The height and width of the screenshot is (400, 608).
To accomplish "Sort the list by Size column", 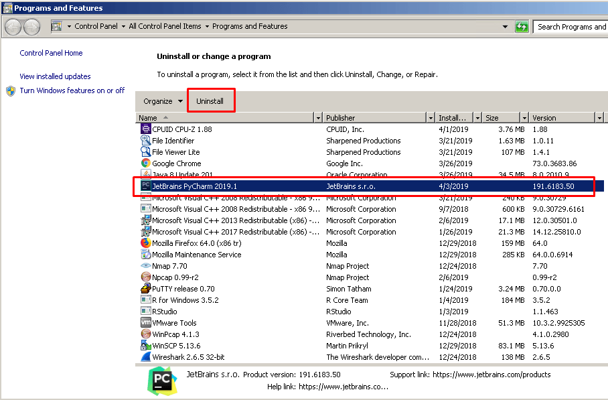I will (x=502, y=117).
